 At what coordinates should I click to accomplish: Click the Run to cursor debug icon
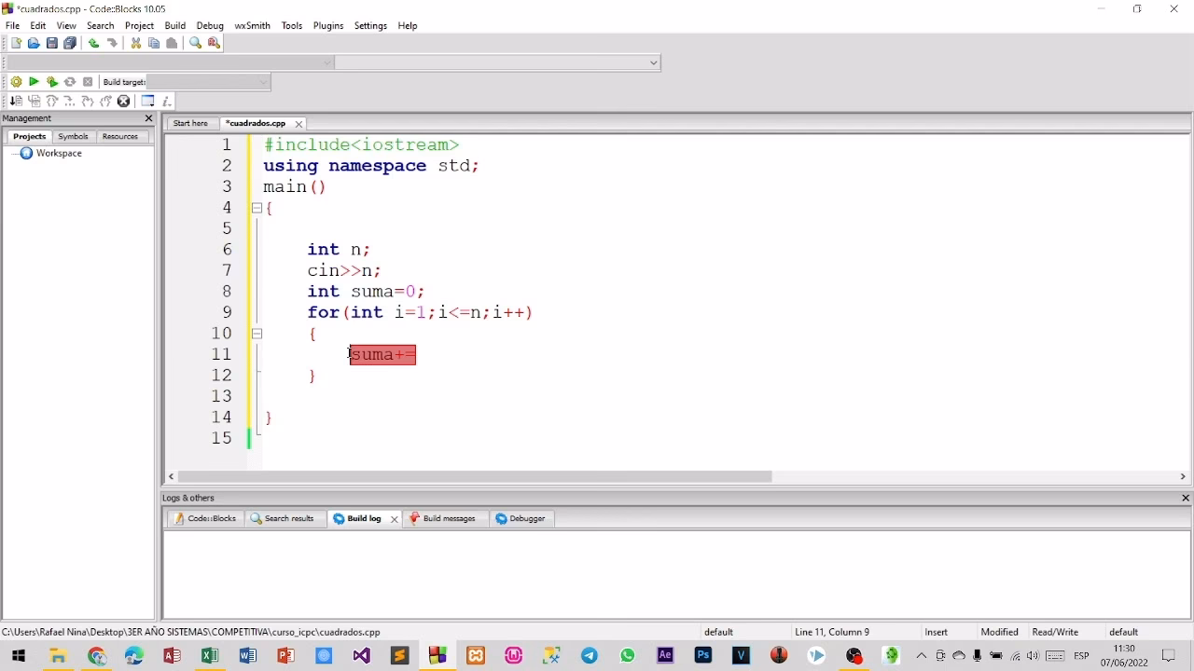[16, 101]
